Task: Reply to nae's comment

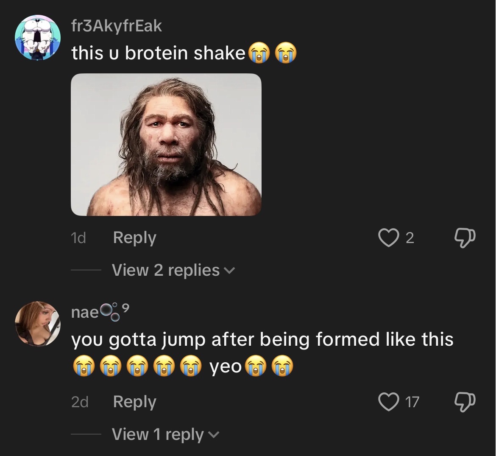Action: 135,402
